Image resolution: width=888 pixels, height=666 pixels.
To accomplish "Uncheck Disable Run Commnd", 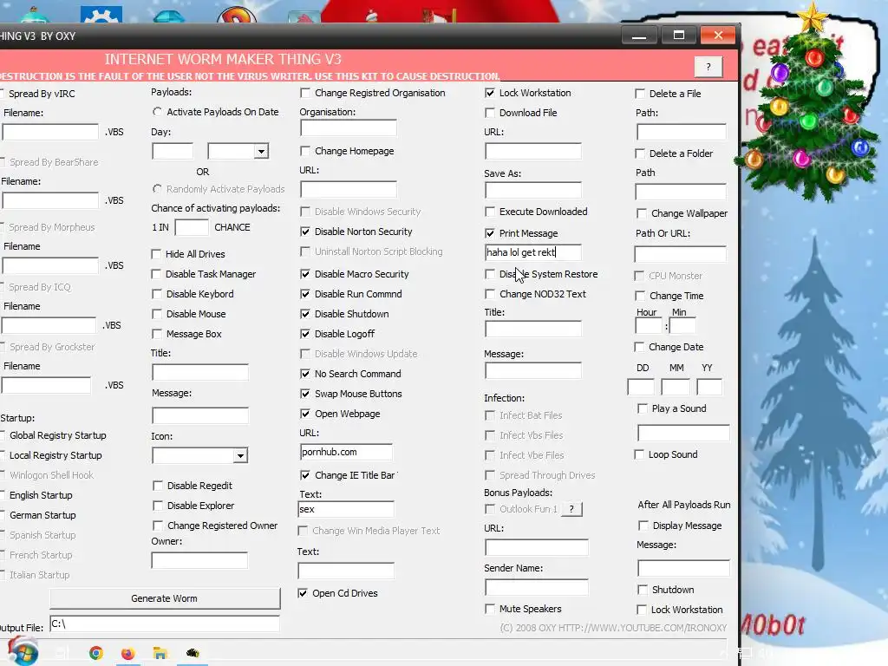I will (x=305, y=294).
